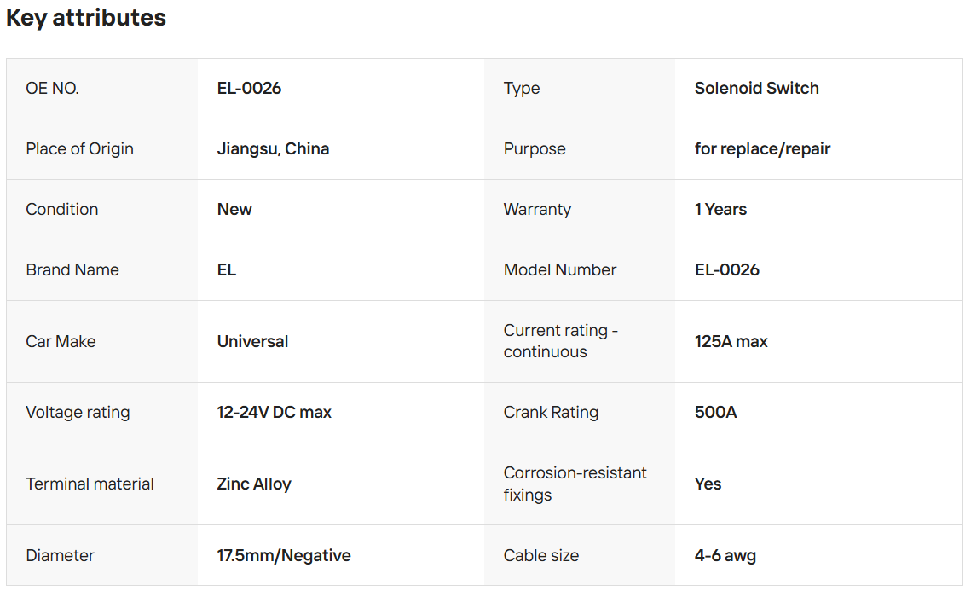Click the Model Number value EL-0026

(x=726, y=270)
